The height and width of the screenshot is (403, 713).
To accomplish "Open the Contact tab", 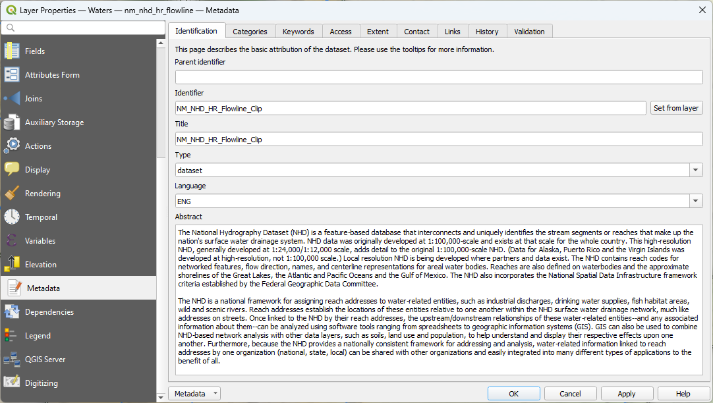I will 416,32.
